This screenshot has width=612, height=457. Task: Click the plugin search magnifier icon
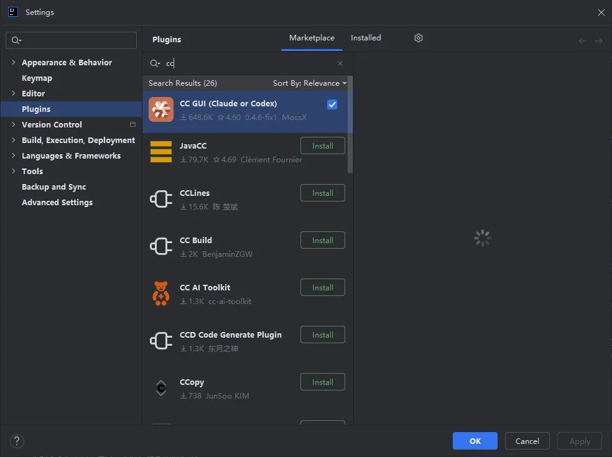tap(155, 63)
